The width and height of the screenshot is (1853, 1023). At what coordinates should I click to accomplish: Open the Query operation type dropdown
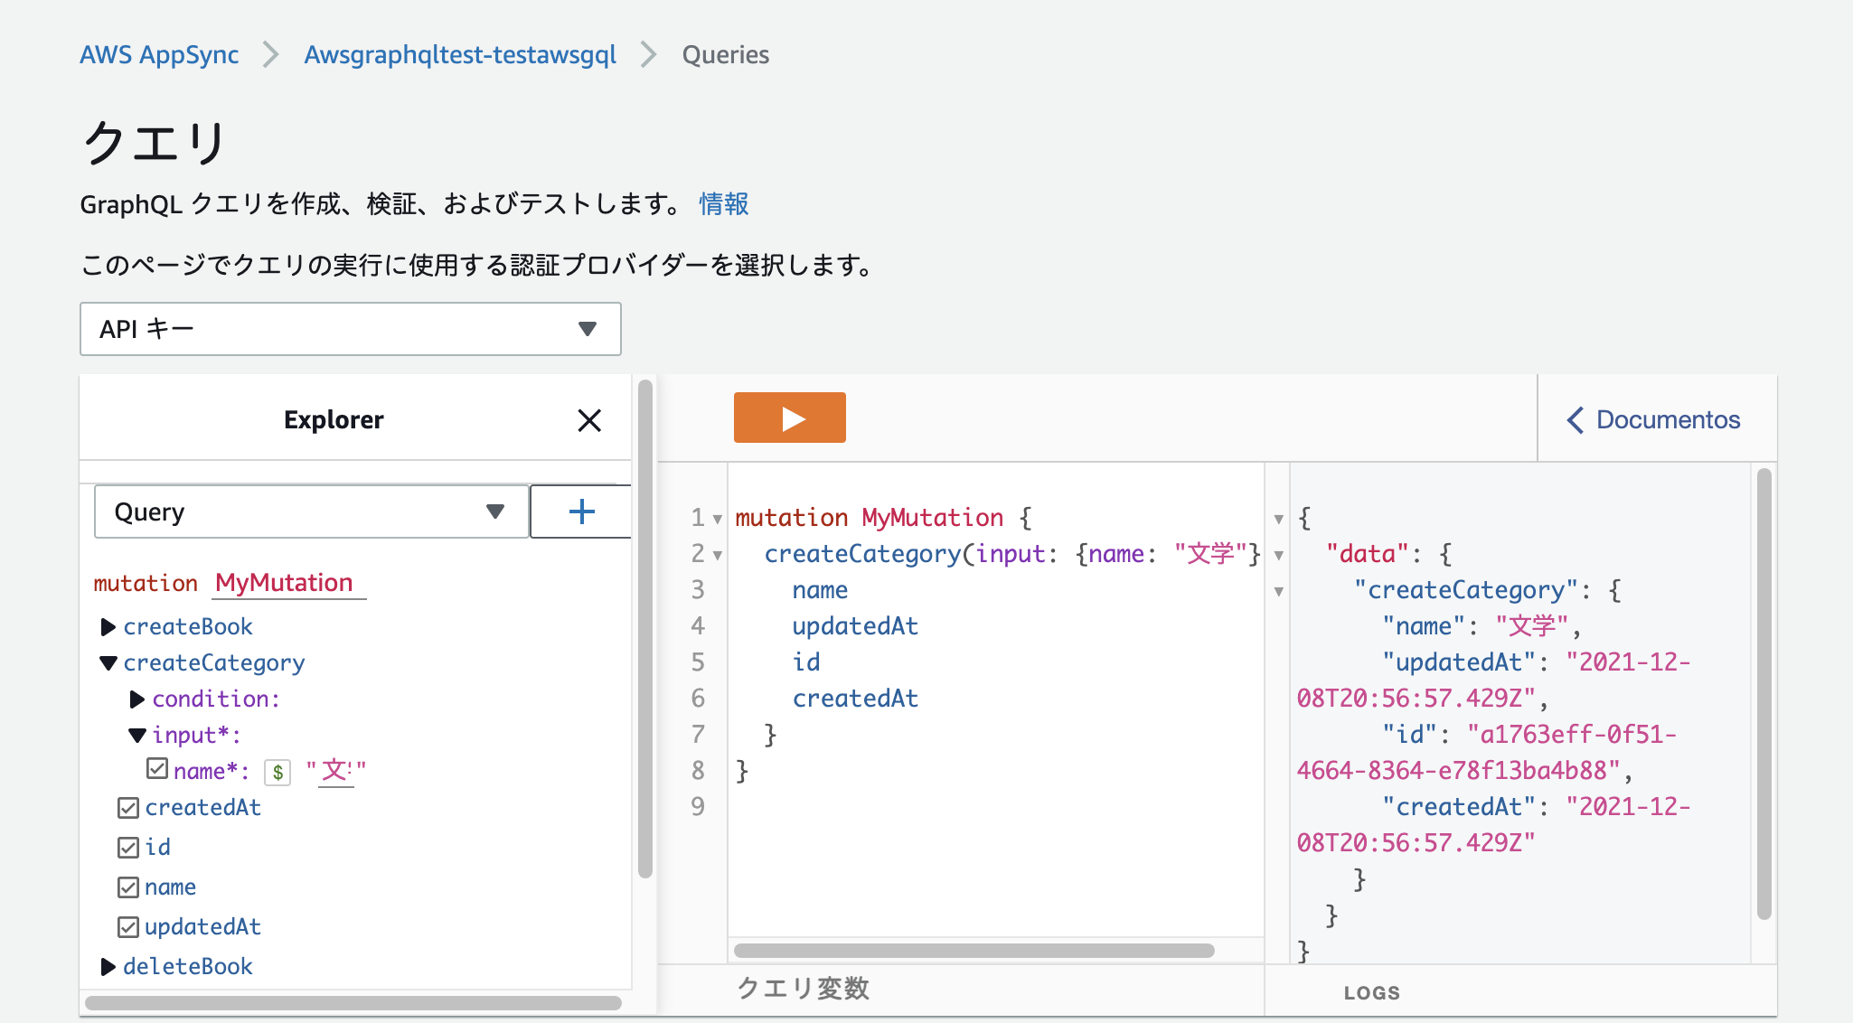click(312, 511)
